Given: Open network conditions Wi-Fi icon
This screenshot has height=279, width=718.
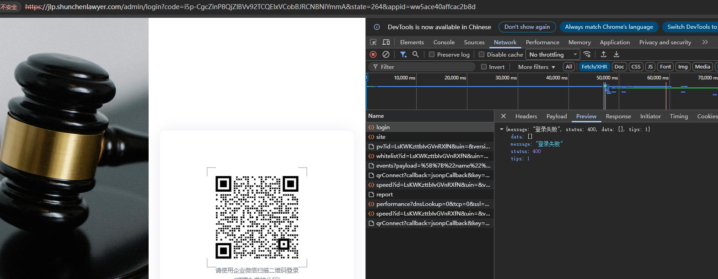Looking at the screenshot, I should (x=587, y=54).
